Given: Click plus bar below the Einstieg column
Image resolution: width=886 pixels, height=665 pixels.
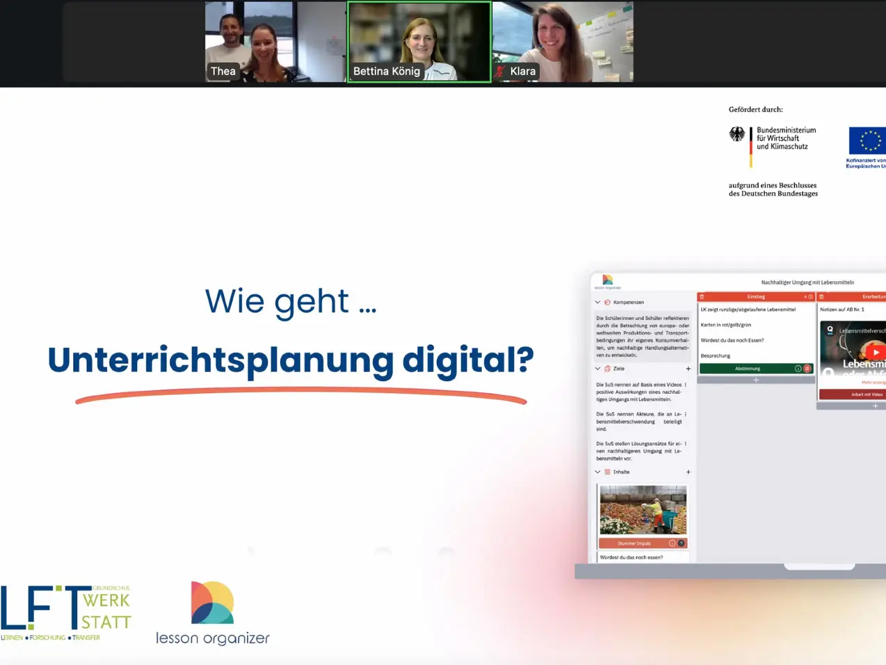Looking at the screenshot, I should tap(756, 380).
